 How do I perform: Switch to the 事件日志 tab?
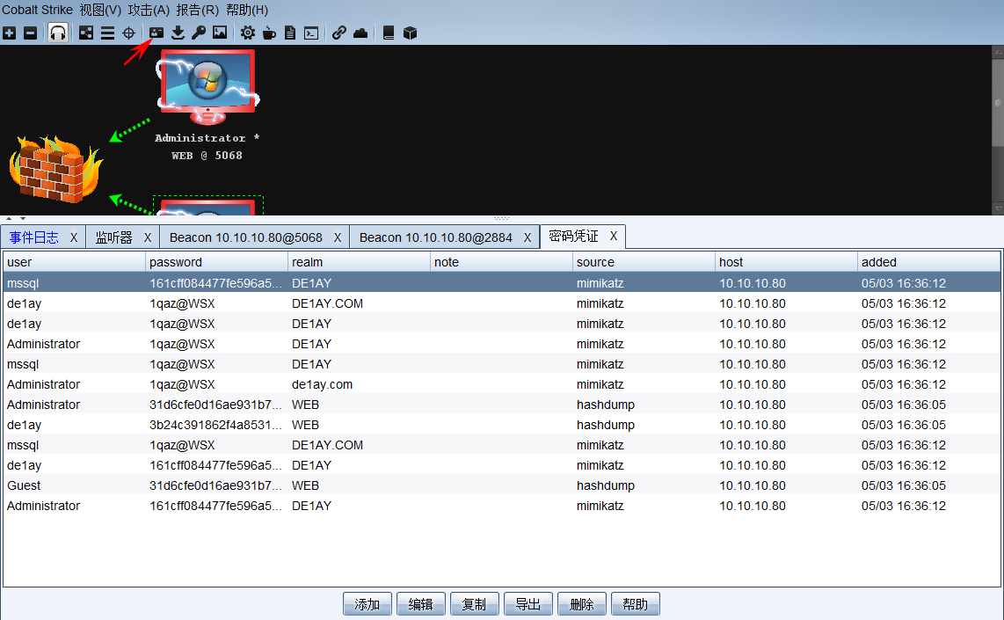pos(34,237)
